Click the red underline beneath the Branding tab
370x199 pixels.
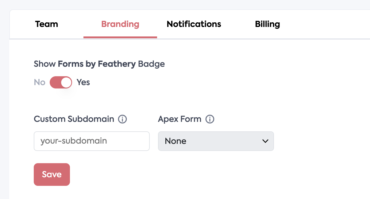[120, 37]
